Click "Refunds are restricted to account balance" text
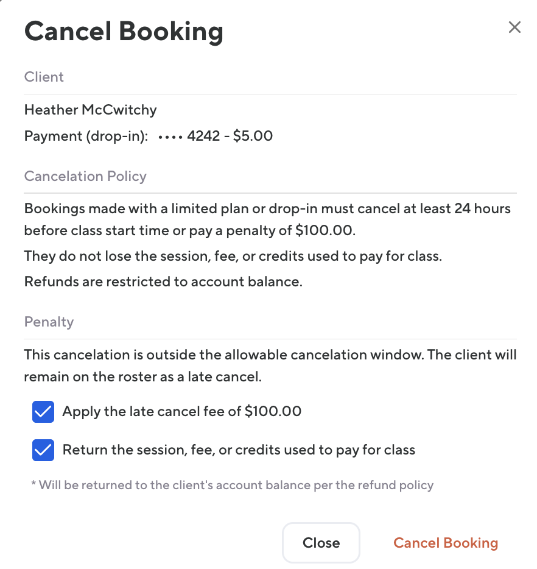The height and width of the screenshot is (569, 537). 164,282
